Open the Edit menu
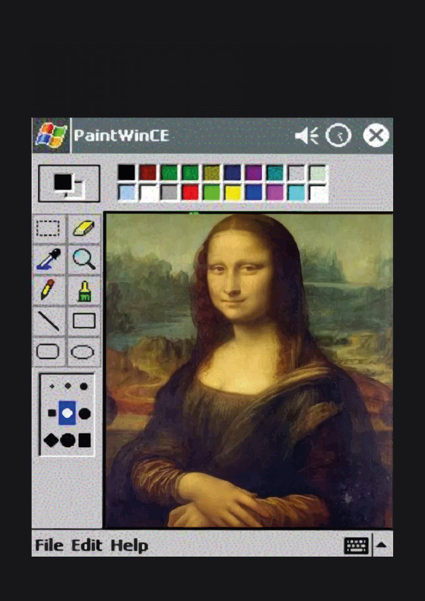The height and width of the screenshot is (601, 425). click(86, 545)
